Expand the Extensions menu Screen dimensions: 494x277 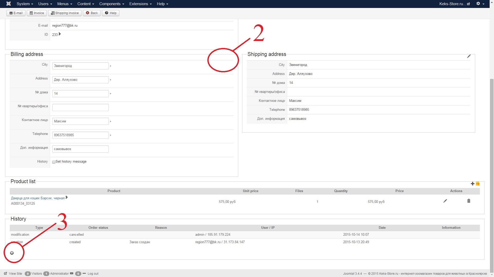tap(140, 4)
